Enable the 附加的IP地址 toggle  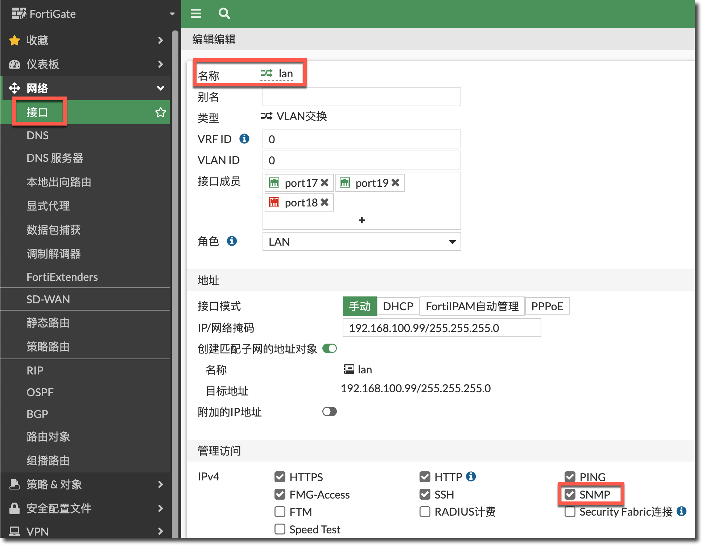(330, 411)
